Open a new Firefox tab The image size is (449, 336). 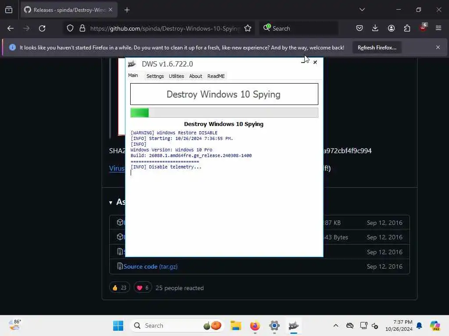click(x=127, y=10)
